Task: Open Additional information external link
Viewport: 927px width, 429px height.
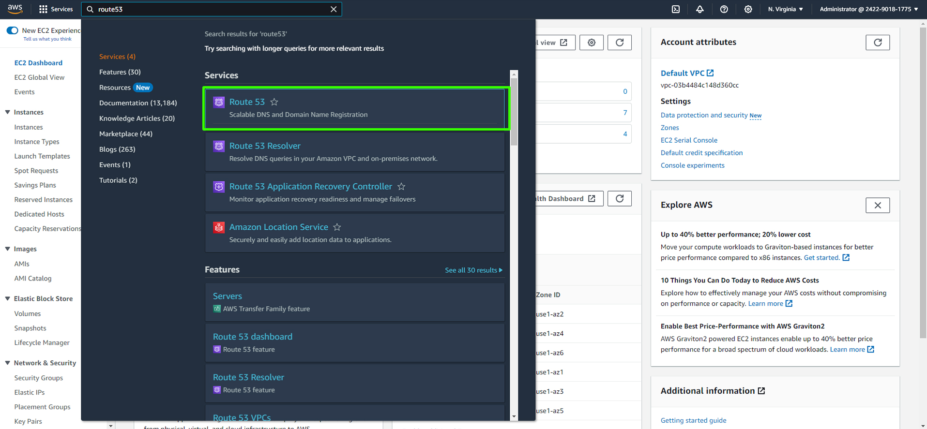Action: tap(761, 391)
